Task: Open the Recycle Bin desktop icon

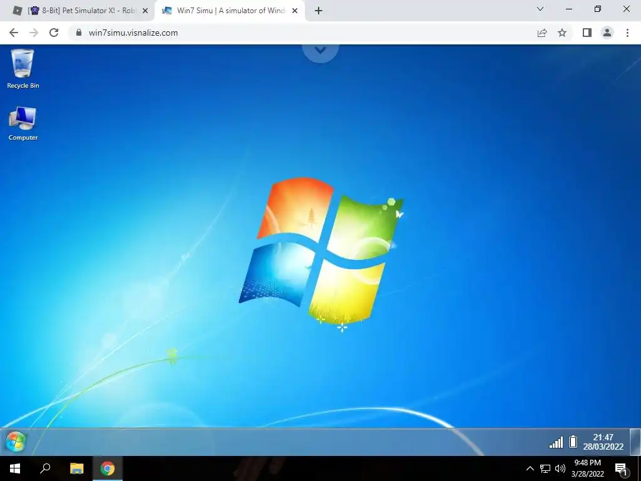Action: coord(23,69)
